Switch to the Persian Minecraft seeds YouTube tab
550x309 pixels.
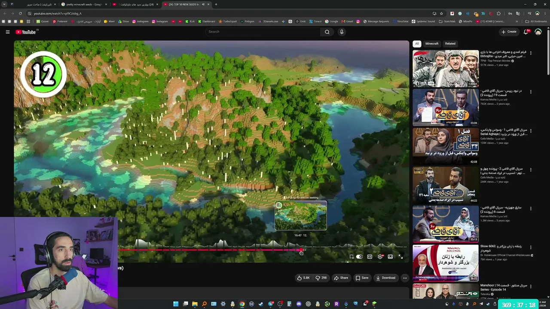pos(135,4)
